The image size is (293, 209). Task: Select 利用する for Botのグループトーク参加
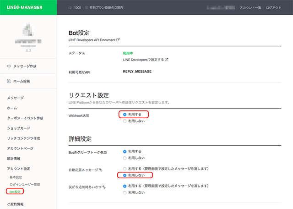tap(125, 151)
